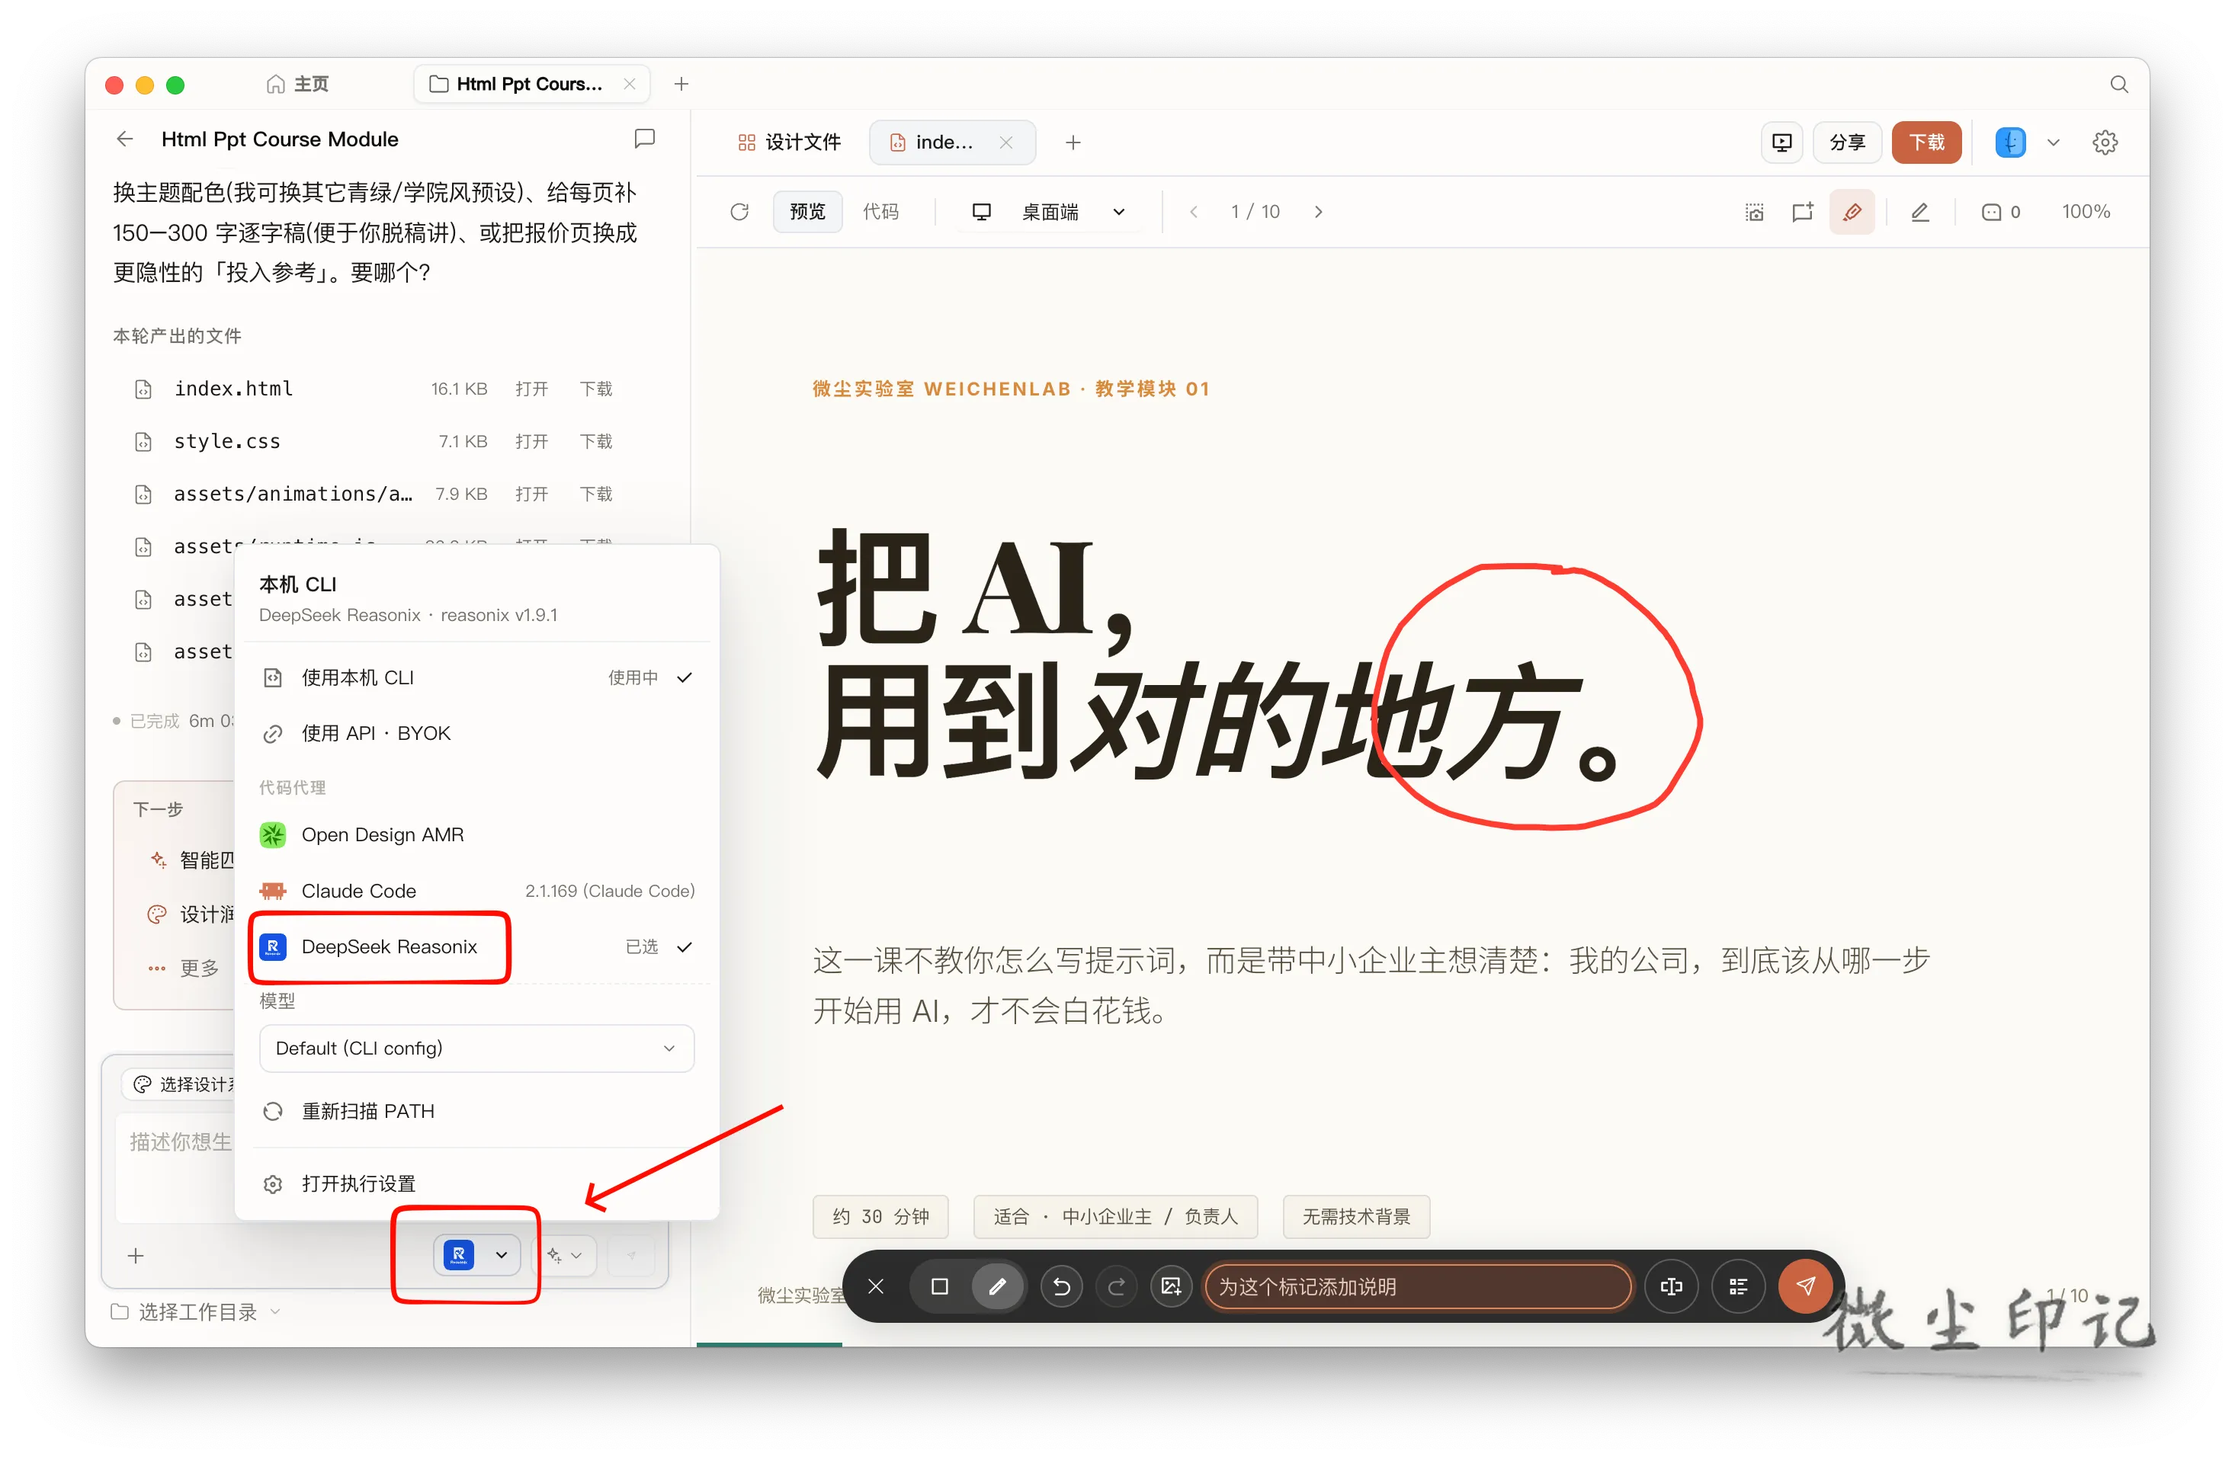Click the 约 30 分钟 tag on the slide
This screenshot has height=1460, width=2235.
(x=881, y=1217)
